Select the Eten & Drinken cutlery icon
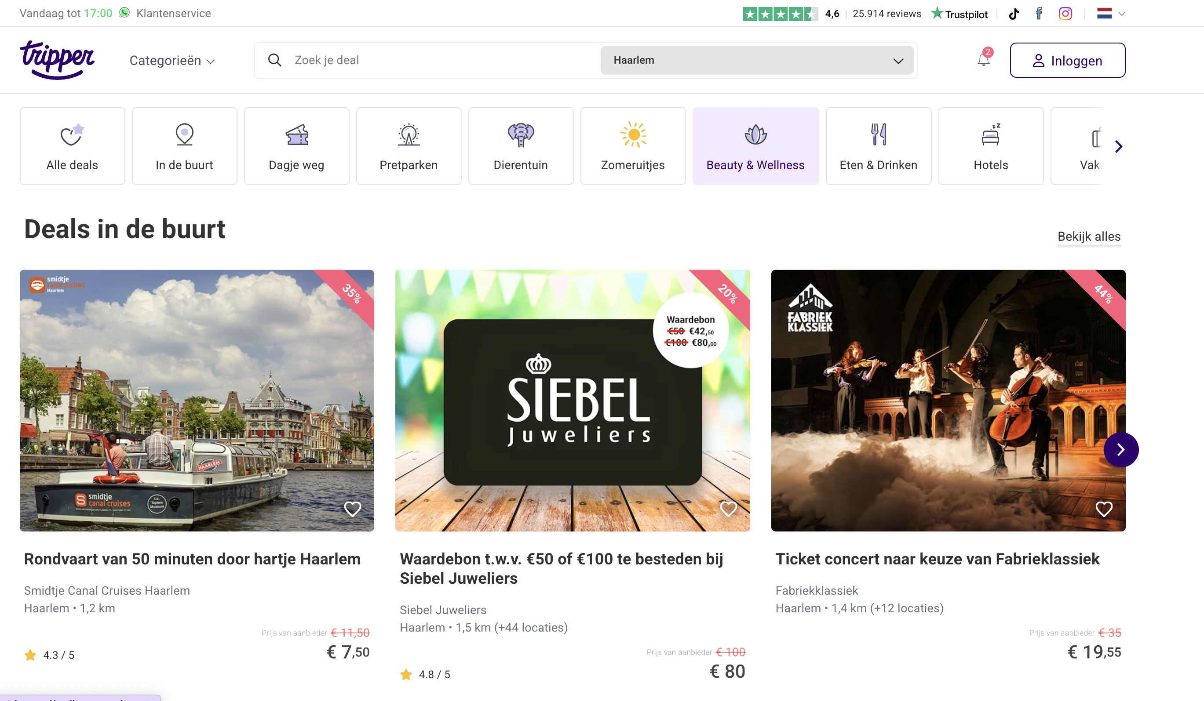The height and width of the screenshot is (701, 1204). [879, 134]
